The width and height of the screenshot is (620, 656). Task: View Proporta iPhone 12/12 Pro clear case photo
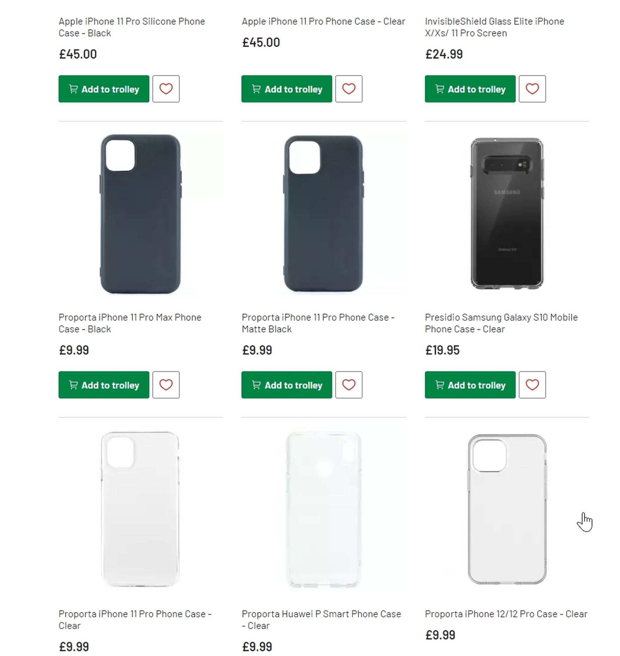tap(507, 509)
